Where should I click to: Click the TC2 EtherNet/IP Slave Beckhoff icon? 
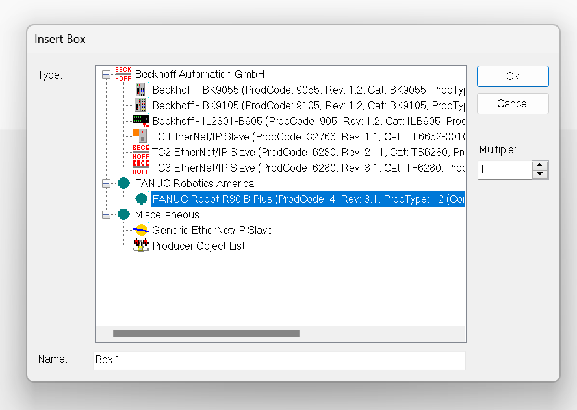141,151
